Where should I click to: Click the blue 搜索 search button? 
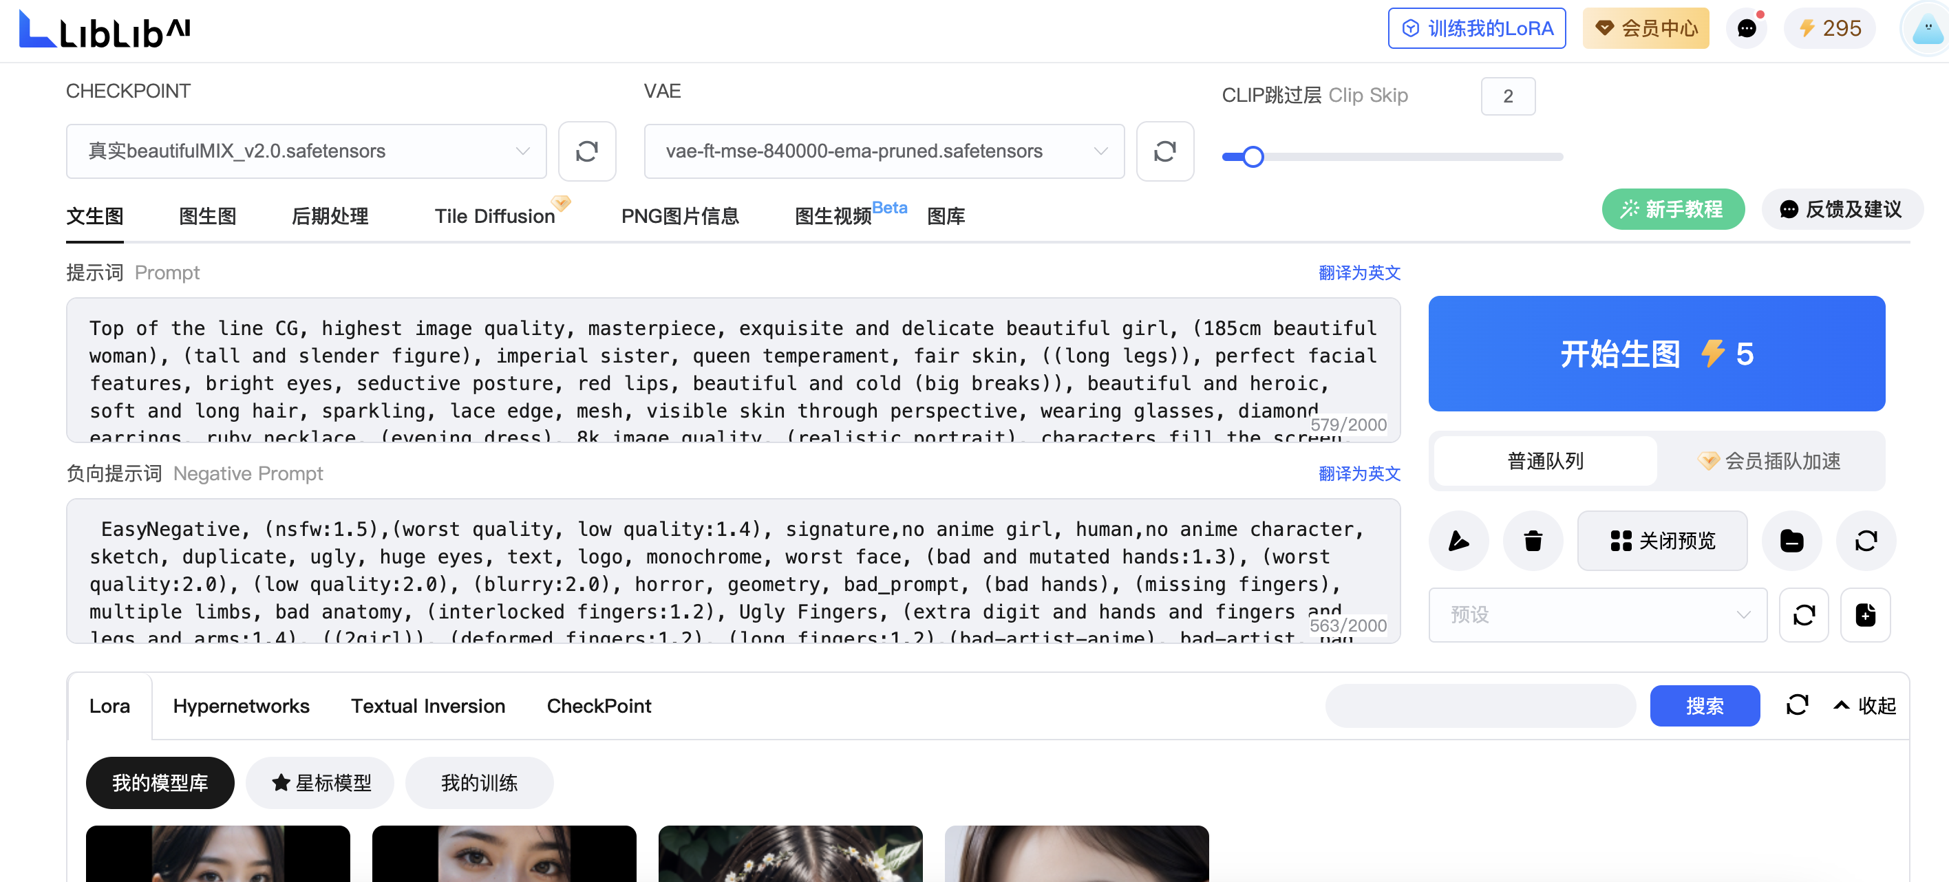(x=1704, y=705)
